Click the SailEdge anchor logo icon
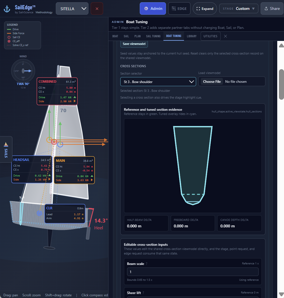284x298 pixels. (7, 9)
